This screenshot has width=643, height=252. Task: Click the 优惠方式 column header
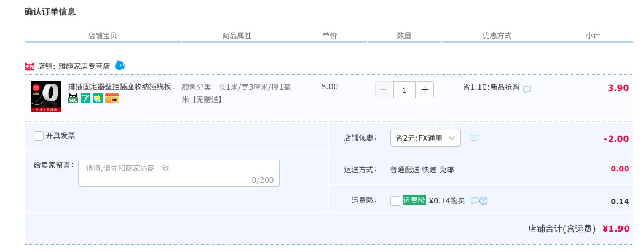[497, 36]
